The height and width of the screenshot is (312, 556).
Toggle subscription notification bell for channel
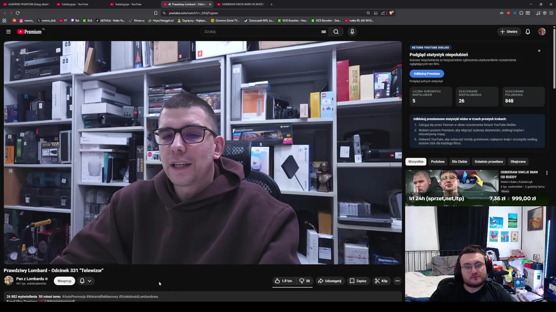pos(82,281)
